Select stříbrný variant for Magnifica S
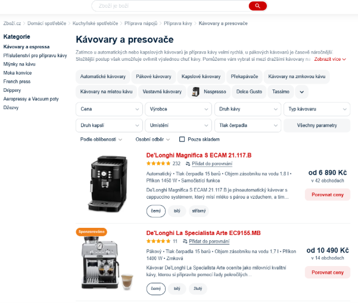 pos(198,211)
